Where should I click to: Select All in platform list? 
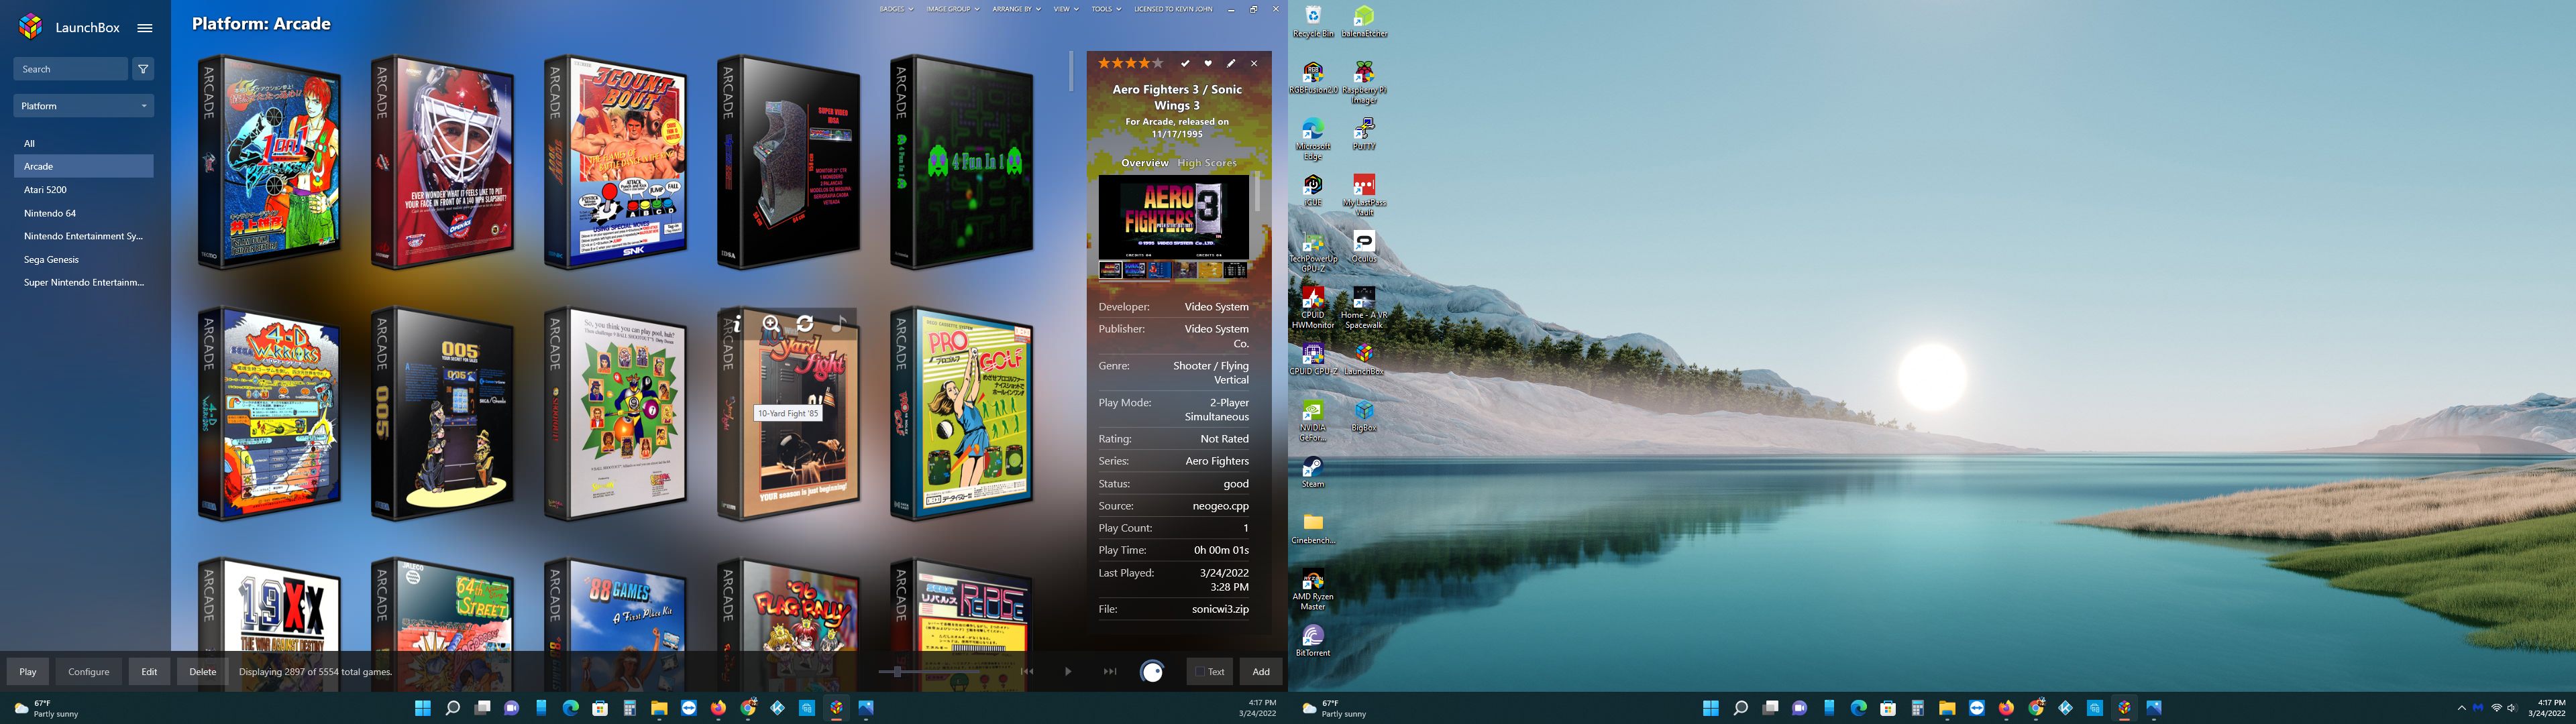click(84, 144)
